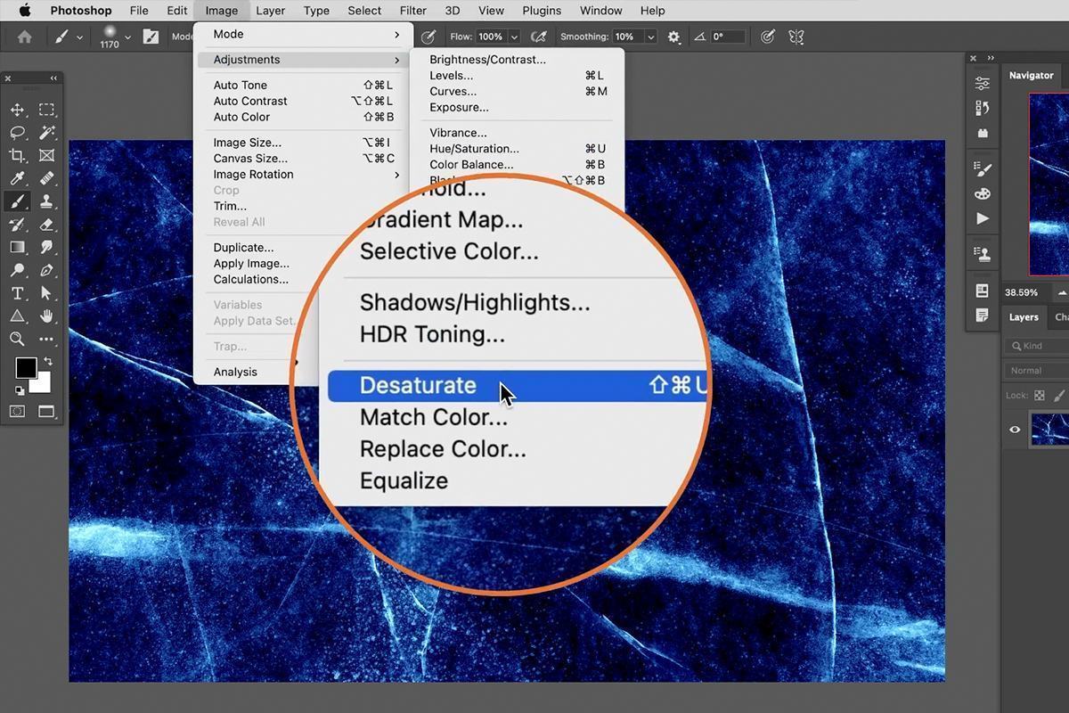Switch to the Navigator tab

pyautogui.click(x=1032, y=76)
